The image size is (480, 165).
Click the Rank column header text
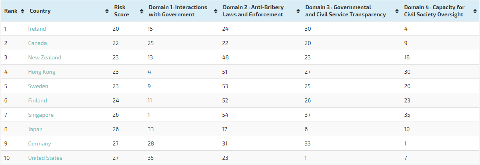pyautogui.click(x=11, y=11)
